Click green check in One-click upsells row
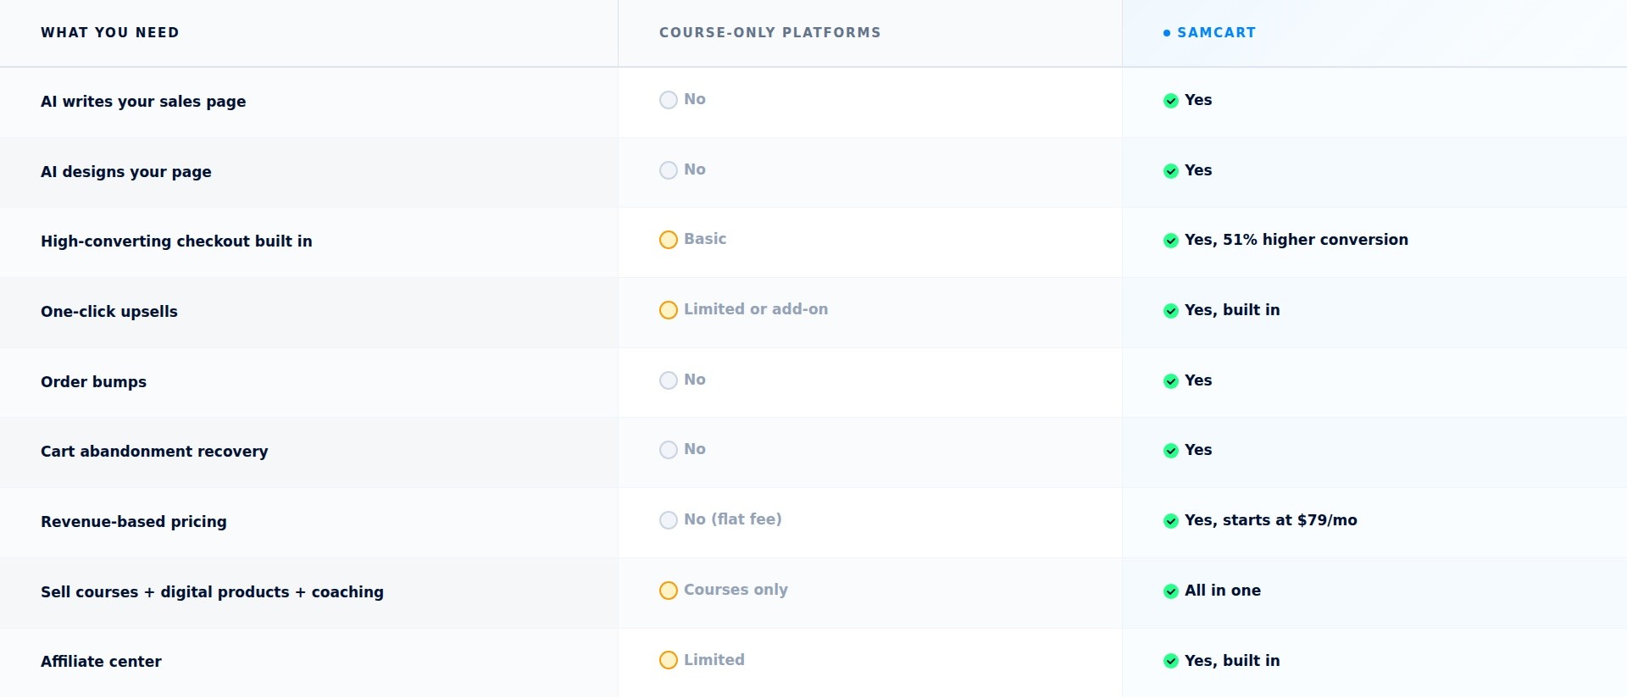This screenshot has height=699, width=1627. click(x=1171, y=311)
